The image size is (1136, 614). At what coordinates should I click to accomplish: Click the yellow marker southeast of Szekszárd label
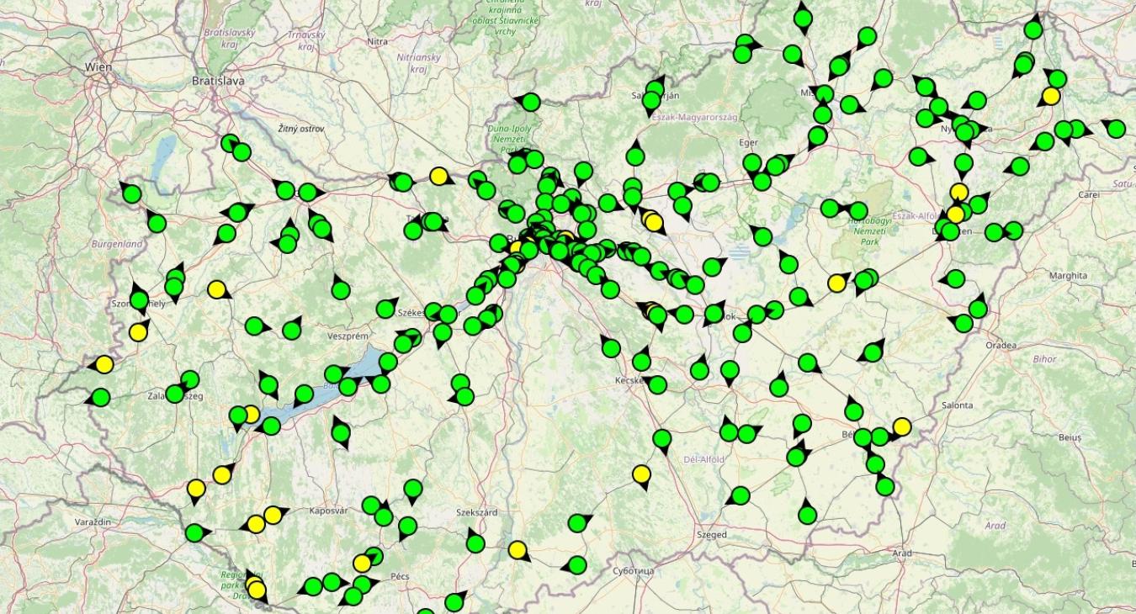(518, 550)
